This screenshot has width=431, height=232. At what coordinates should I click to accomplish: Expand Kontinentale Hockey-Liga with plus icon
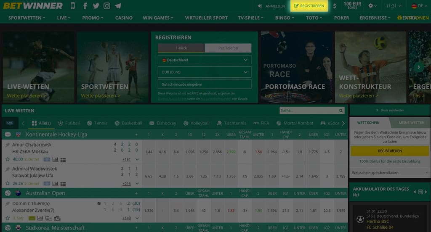[136, 134]
